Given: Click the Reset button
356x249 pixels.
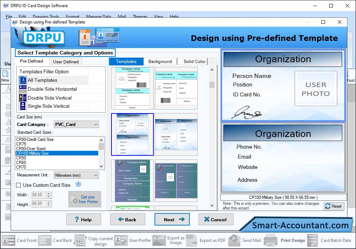Looking at the screenshot, I should [x=334, y=206].
